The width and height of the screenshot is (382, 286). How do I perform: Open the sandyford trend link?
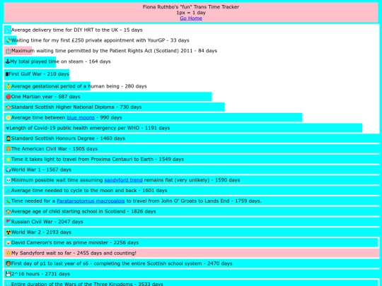123,180
